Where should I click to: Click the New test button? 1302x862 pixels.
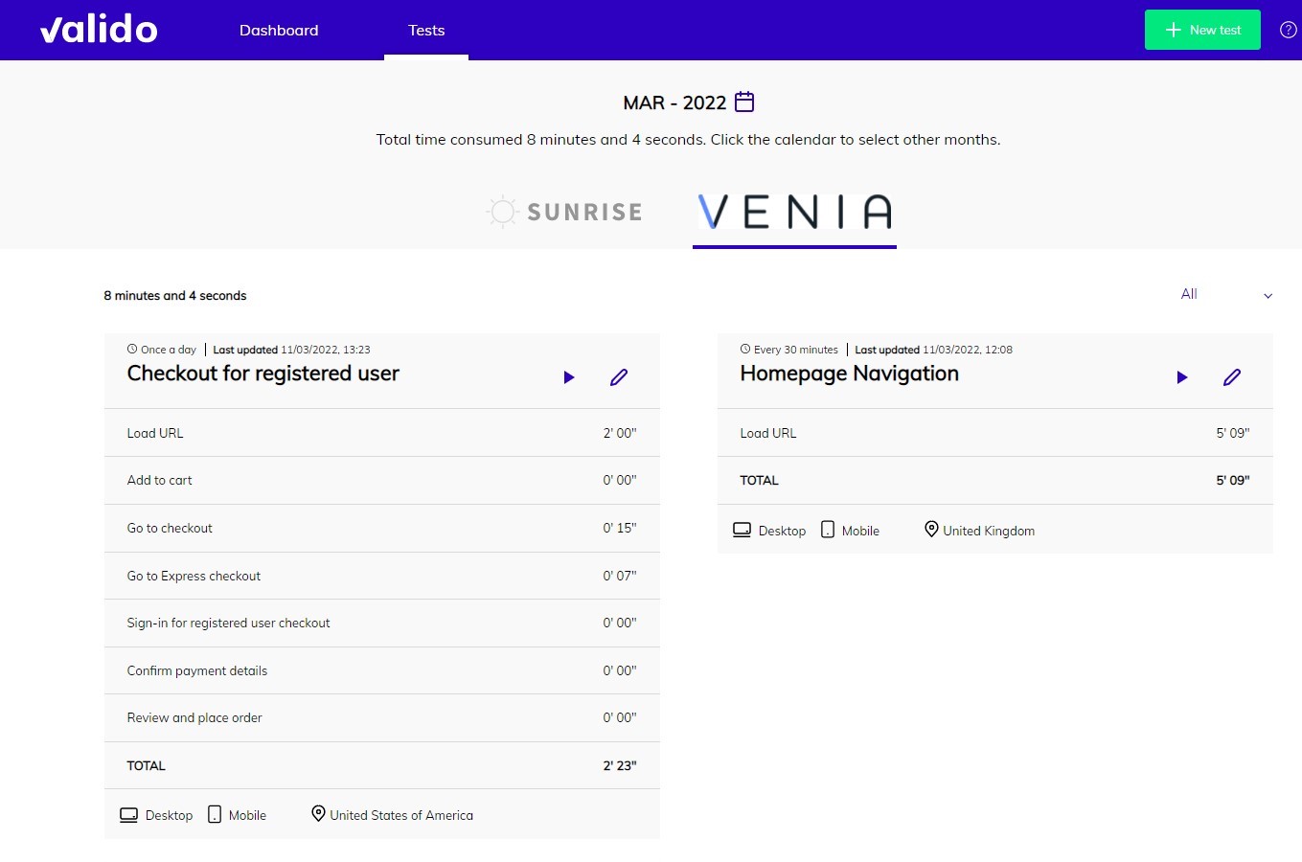tap(1202, 30)
